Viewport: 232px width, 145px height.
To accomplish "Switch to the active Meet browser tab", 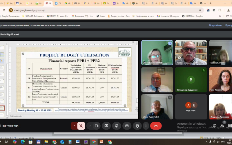I will point(48,3).
